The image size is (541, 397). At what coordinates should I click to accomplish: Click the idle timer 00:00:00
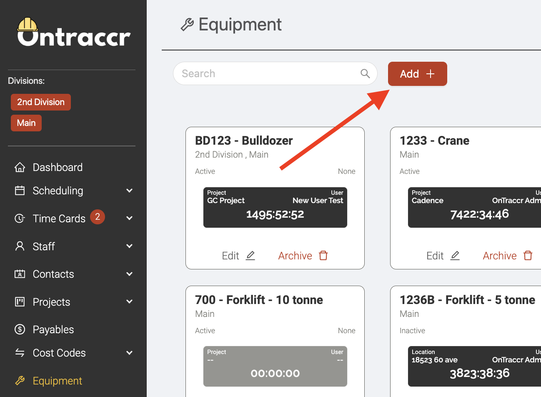275,374
